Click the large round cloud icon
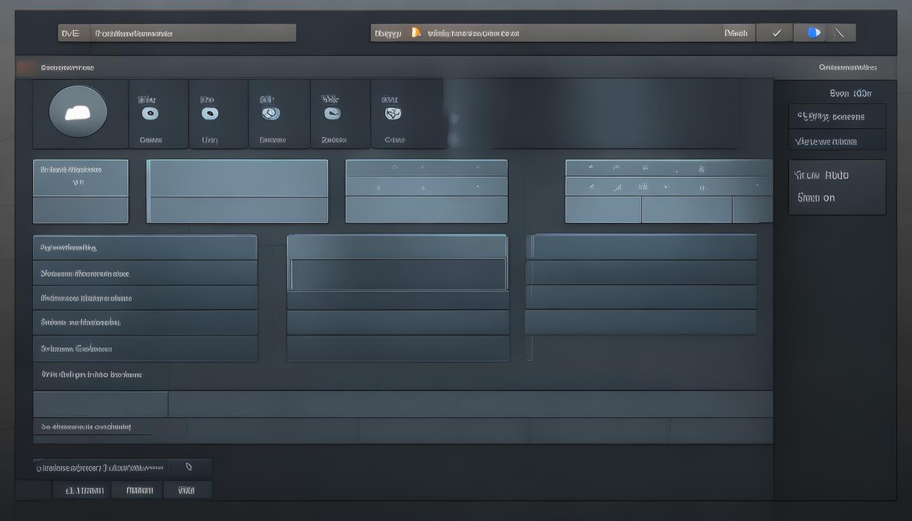Image resolution: width=912 pixels, height=521 pixels. [78, 112]
